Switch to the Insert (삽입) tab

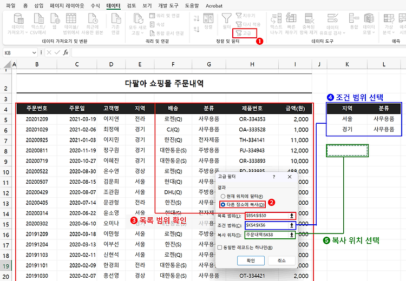click(39, 5)
